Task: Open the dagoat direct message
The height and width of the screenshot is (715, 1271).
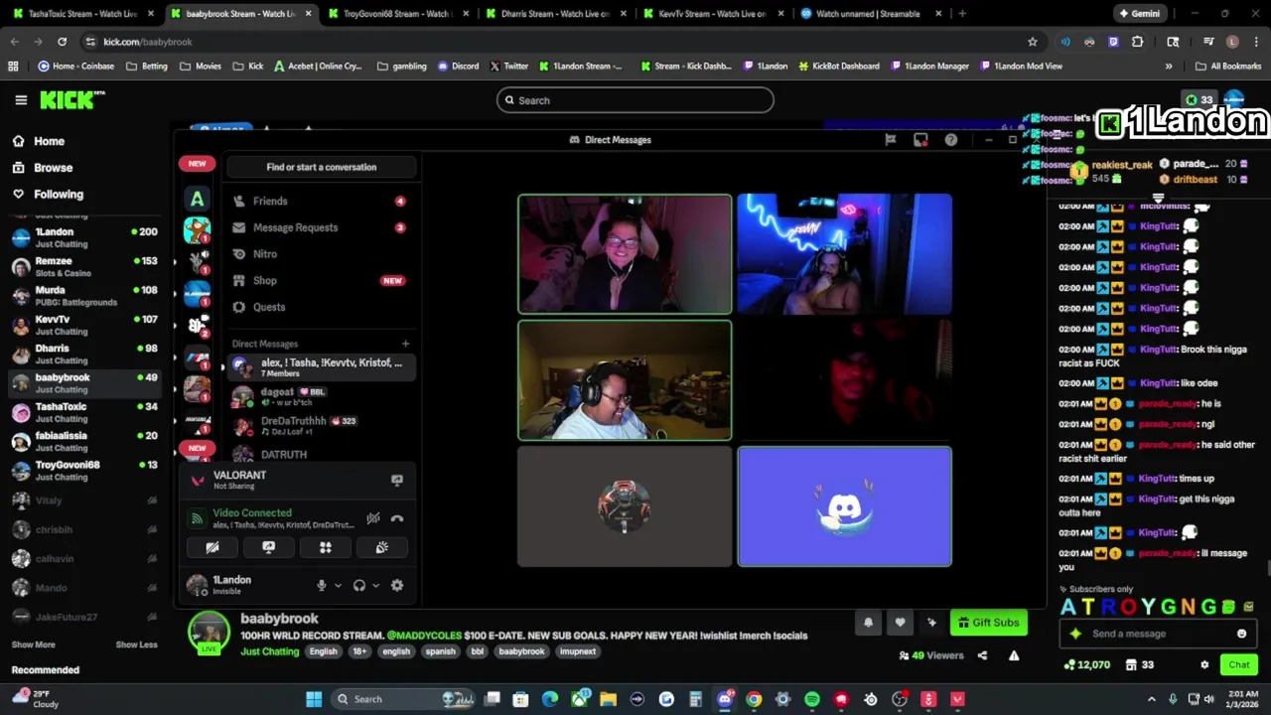Action: tap(321, 396)
